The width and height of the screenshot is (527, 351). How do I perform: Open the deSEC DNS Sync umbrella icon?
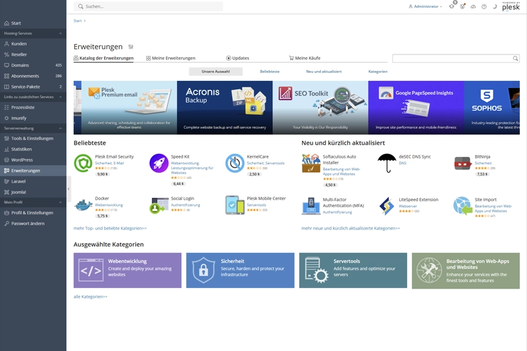387,163
